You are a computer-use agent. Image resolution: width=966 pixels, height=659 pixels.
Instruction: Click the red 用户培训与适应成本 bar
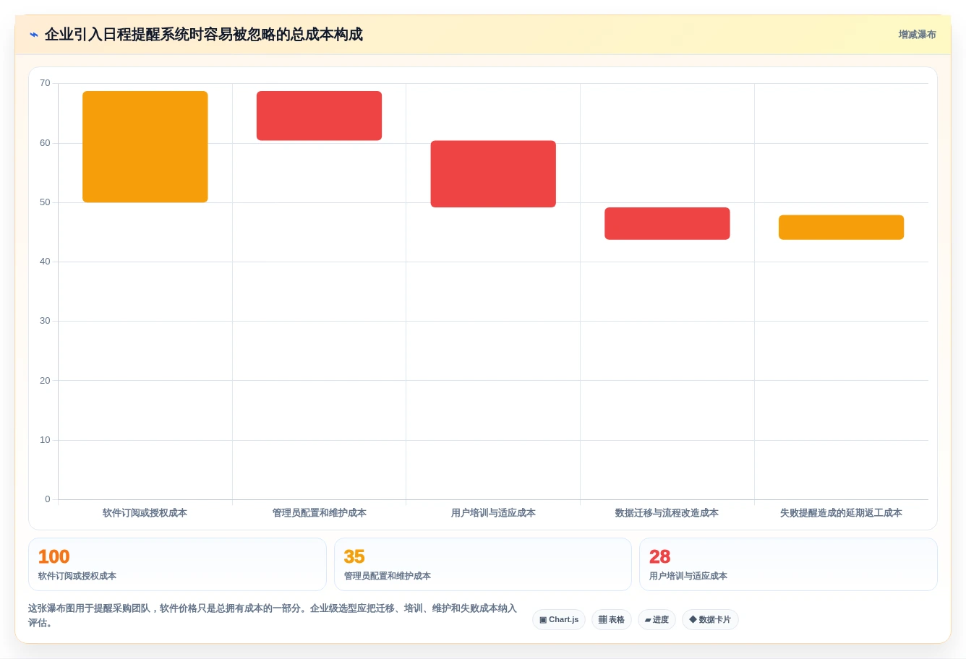tap(493, 174)
